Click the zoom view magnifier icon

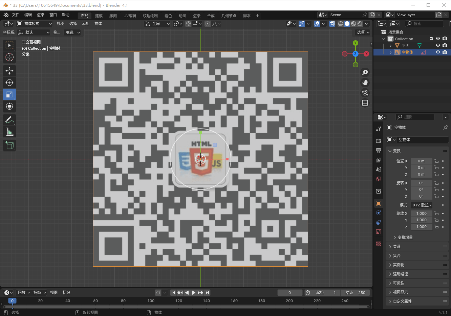[x=365, y=72]
